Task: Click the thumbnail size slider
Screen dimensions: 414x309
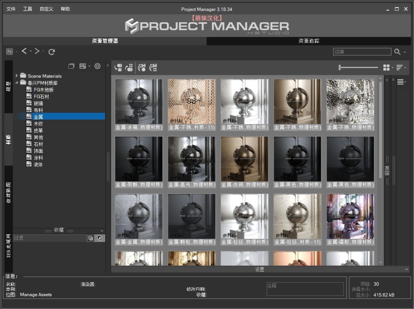Action: [x=359, y=67]
